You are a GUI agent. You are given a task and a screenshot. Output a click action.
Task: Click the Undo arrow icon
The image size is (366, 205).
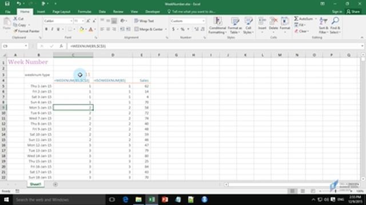click(19, 4)
